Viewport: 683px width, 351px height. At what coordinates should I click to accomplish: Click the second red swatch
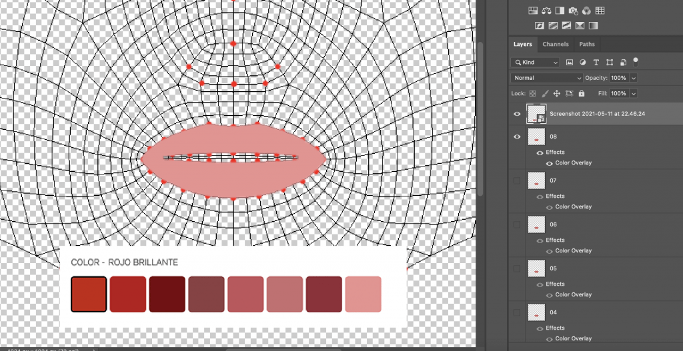128,294
